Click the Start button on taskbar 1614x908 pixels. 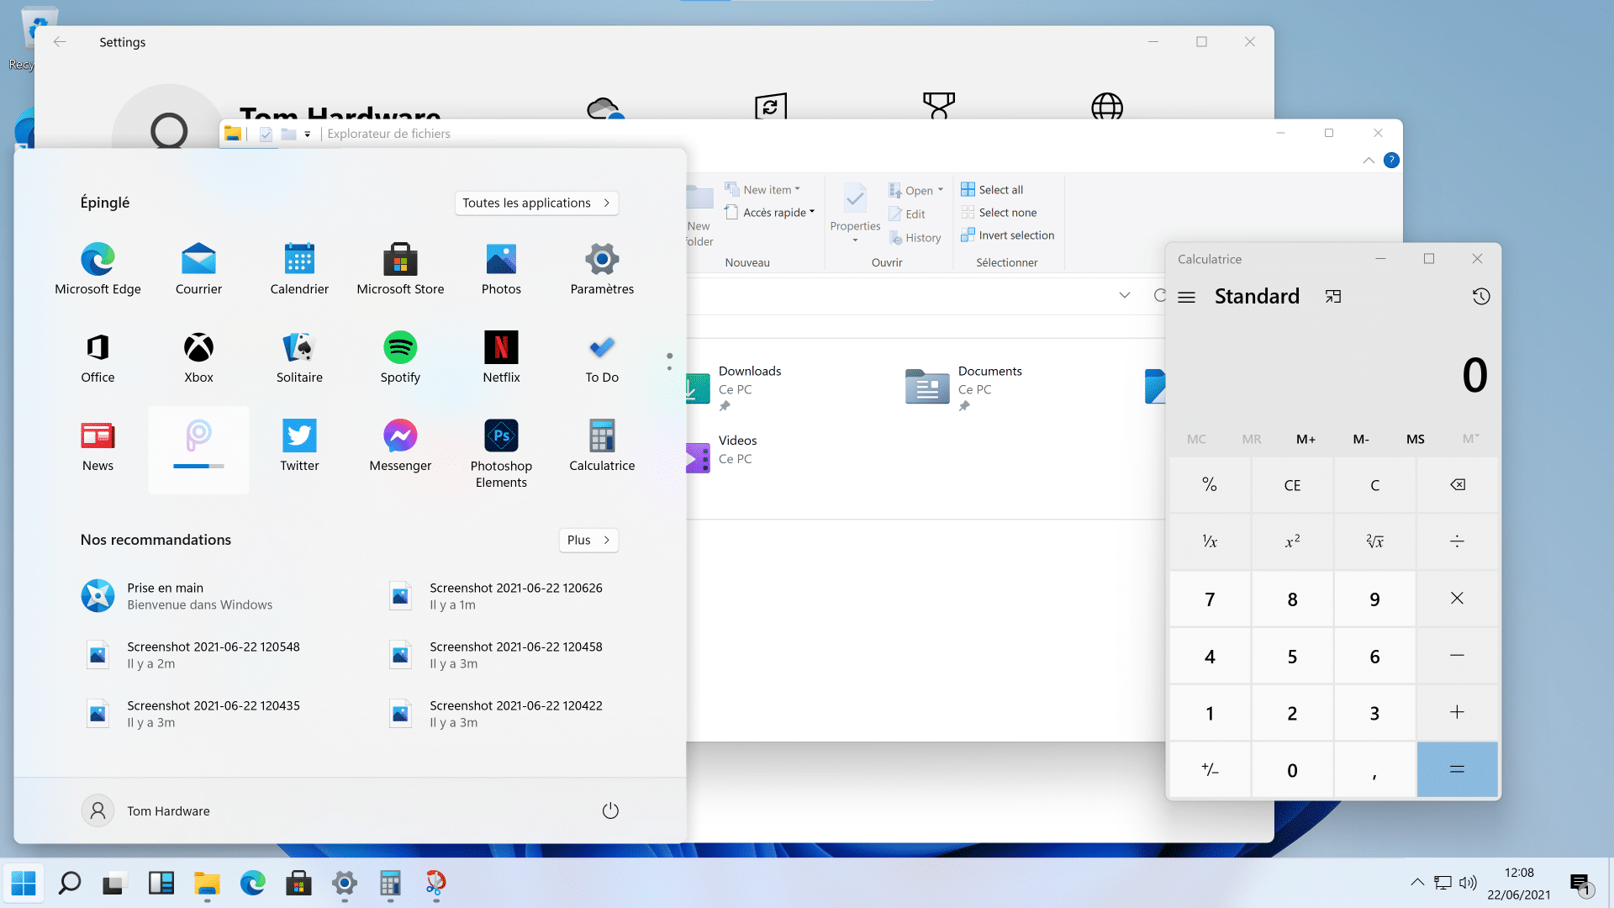[24, 883]
